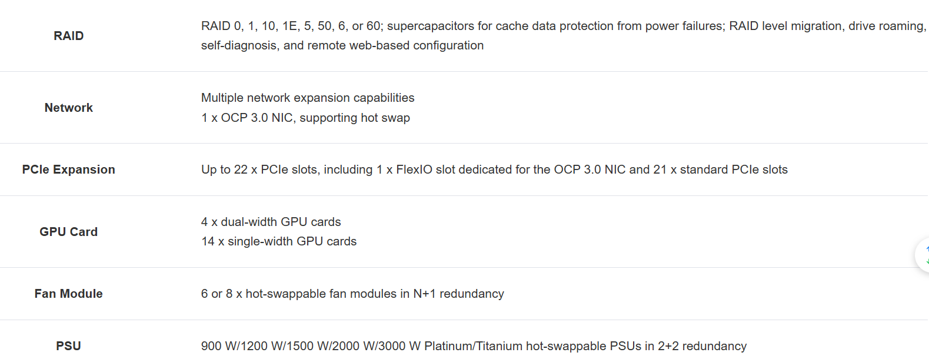Click the "self-diagnosis, and remote web-based configuration" line
The image size is (929, 359).
coord(342,45)
